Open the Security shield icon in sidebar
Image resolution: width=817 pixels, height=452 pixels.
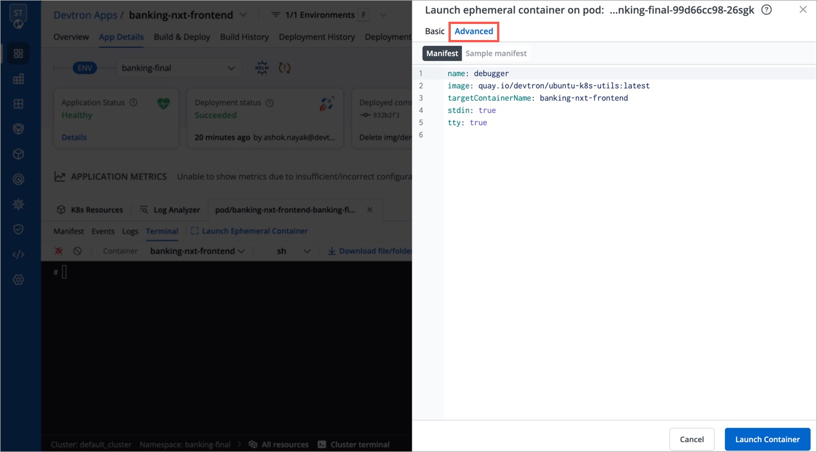18,229
